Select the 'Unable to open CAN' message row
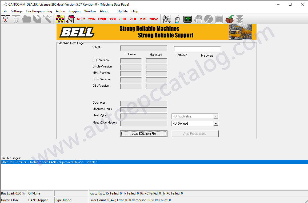The width and height of the screenshot is (308, 203). [x=154, y=162]
